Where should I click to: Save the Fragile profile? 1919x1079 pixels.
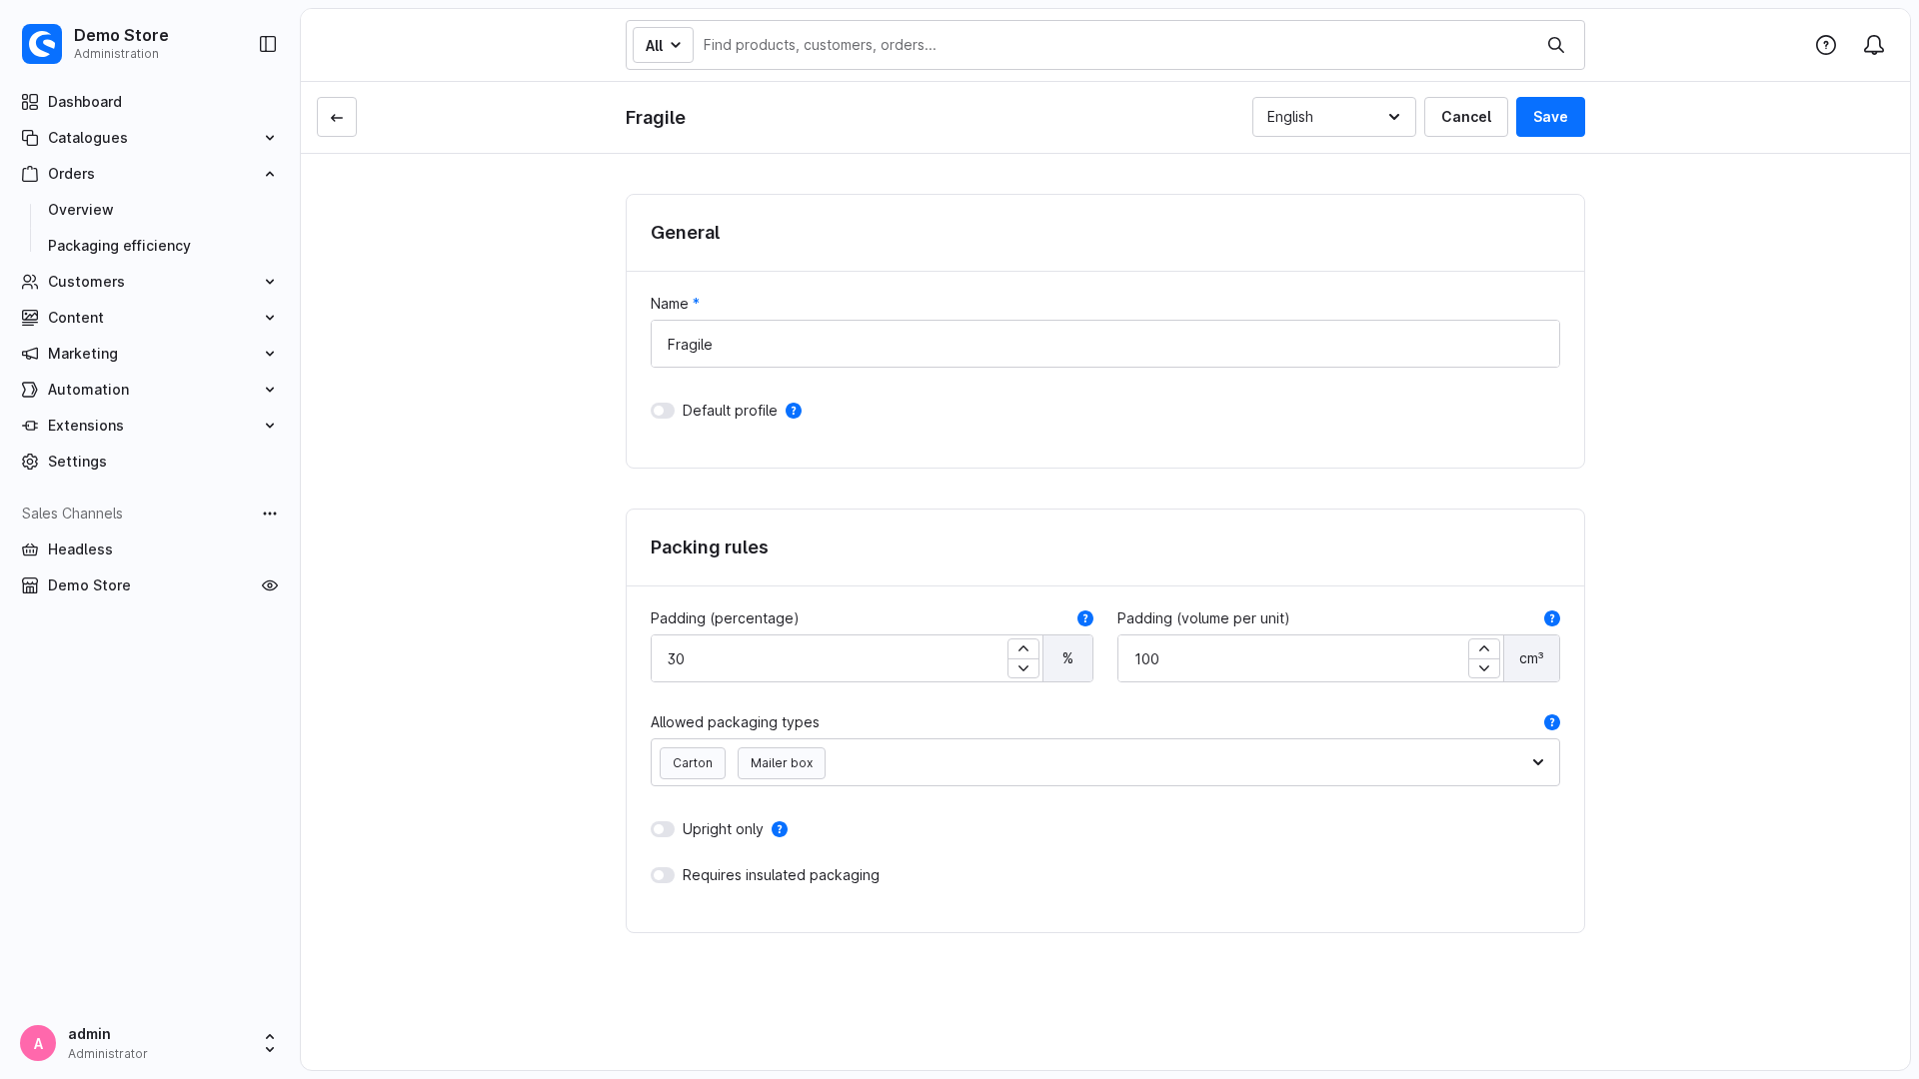[1550, 117]
